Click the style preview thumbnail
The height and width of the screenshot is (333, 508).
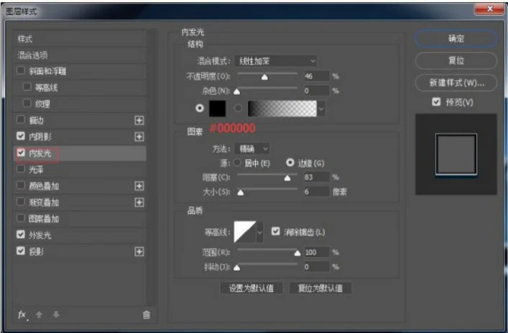[456, 154]
